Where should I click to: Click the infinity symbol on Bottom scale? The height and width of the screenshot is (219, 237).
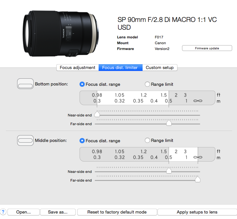click(198, 101)
